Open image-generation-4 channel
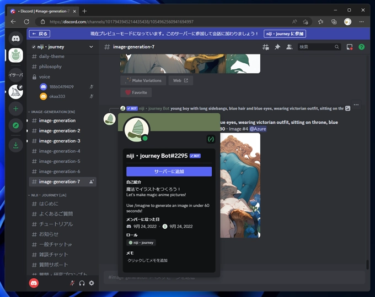The height and width of the screenshot is (297, 375). click(x=63, y=151)
